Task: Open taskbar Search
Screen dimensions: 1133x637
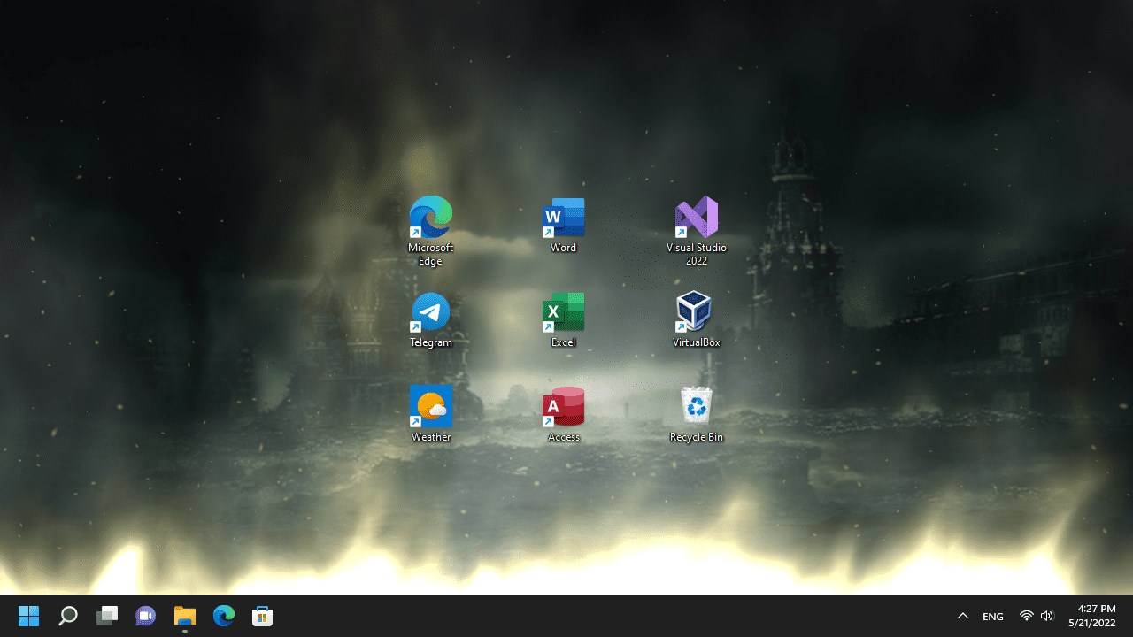Action: coord(68,616)
